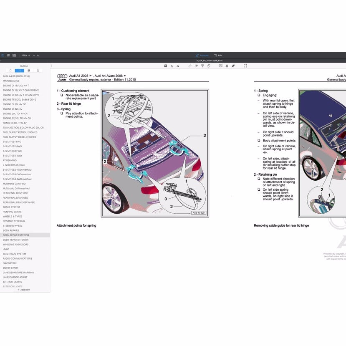This screenshot has height=346, width=346.
Task: Toggle the grid page view
Action: click(8, 55)
